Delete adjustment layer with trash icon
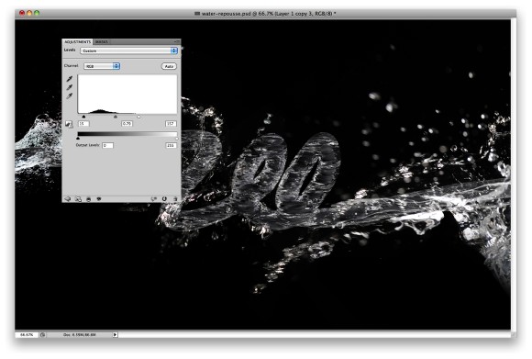The height and width of the screenshot is (359, 532). [x=175, y=199]
